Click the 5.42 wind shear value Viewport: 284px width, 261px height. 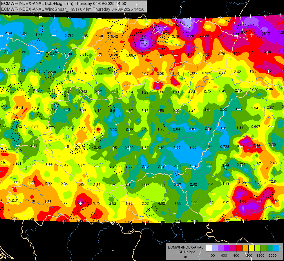coord(115,37)
